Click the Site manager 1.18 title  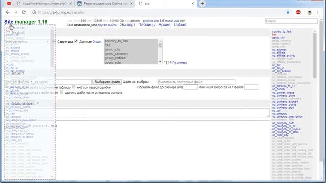click(26, 22)
